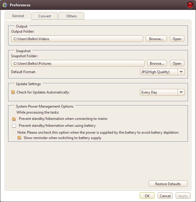The height and width of the screenshot is (202, 196).
Task: Close the Preferences dialog with red X
Action: [190, 5]
